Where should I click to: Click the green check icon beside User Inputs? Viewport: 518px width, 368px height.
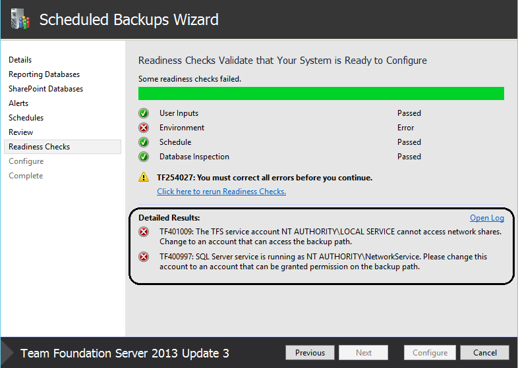[x=144, y=113]
